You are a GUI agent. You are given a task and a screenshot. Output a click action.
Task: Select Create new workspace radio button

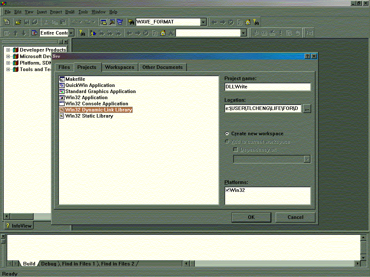227,133
